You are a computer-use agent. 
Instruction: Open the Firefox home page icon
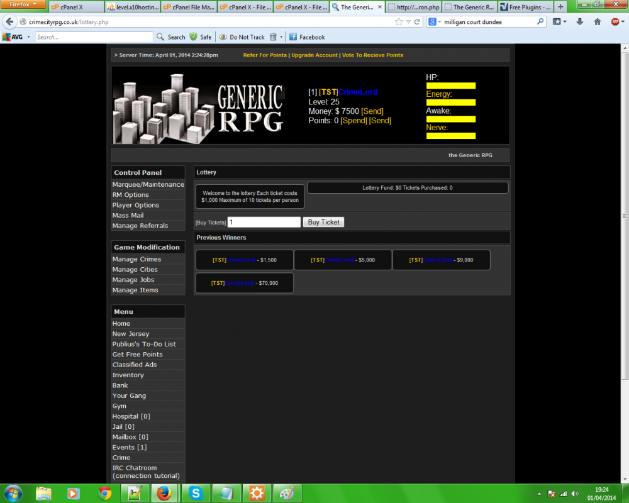tap(598, 21)
